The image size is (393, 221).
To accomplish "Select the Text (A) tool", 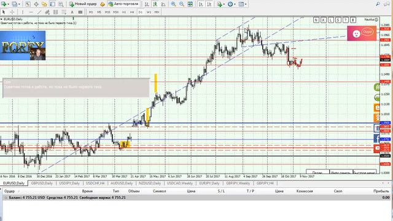I will [72, 12].
